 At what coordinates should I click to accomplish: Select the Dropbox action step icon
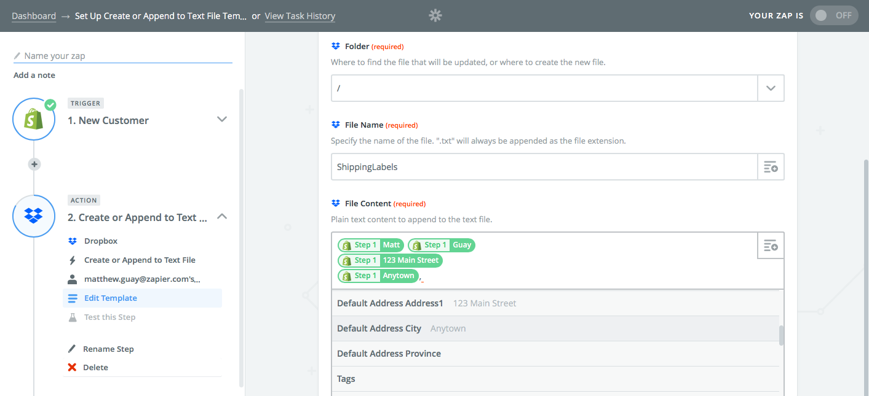[34, 216]
